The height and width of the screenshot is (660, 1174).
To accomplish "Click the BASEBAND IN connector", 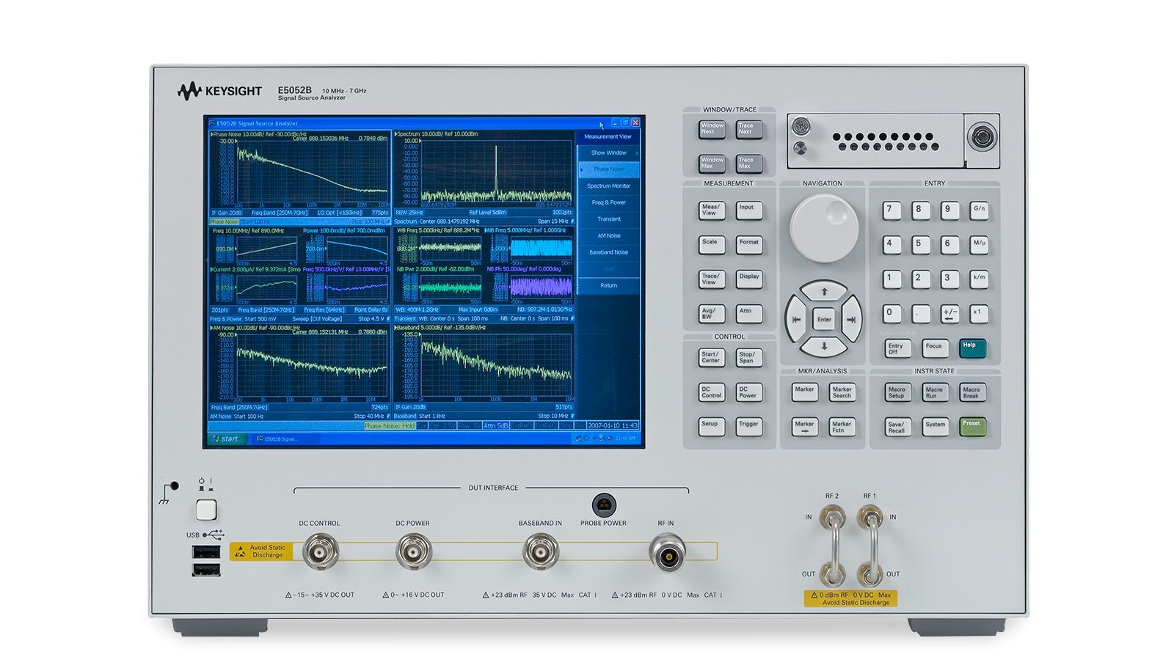I will click(x=540, y=551).
